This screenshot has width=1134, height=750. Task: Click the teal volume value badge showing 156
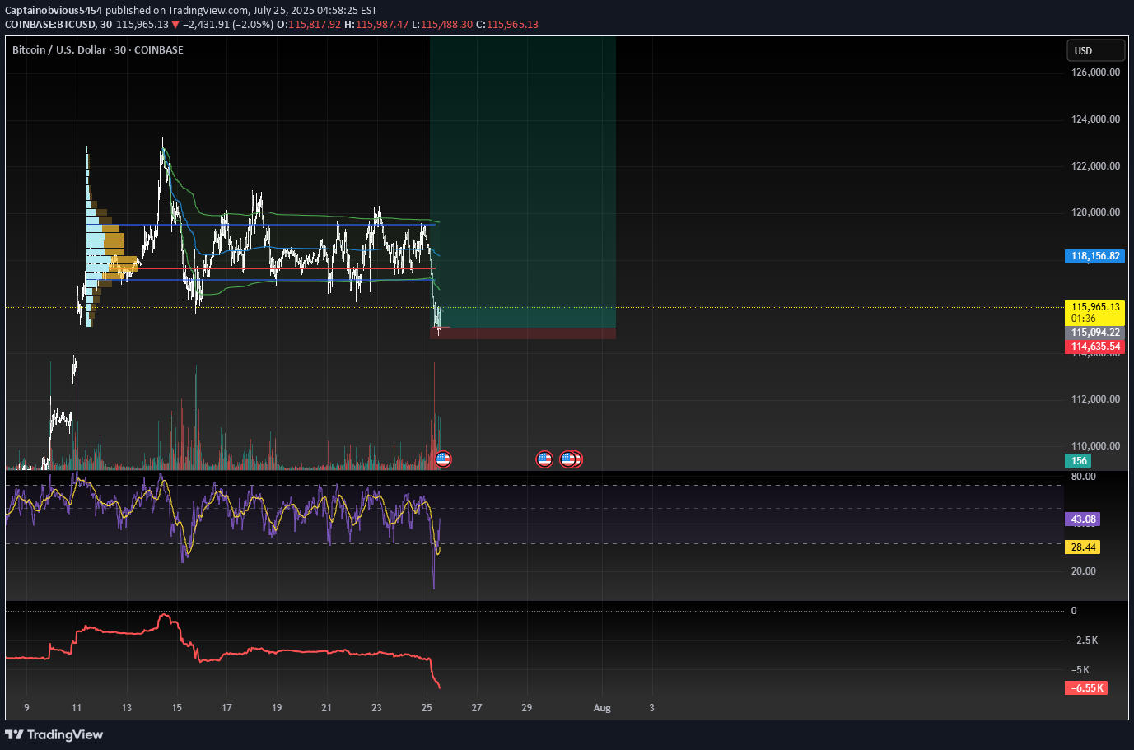(x=1078, y=460)
